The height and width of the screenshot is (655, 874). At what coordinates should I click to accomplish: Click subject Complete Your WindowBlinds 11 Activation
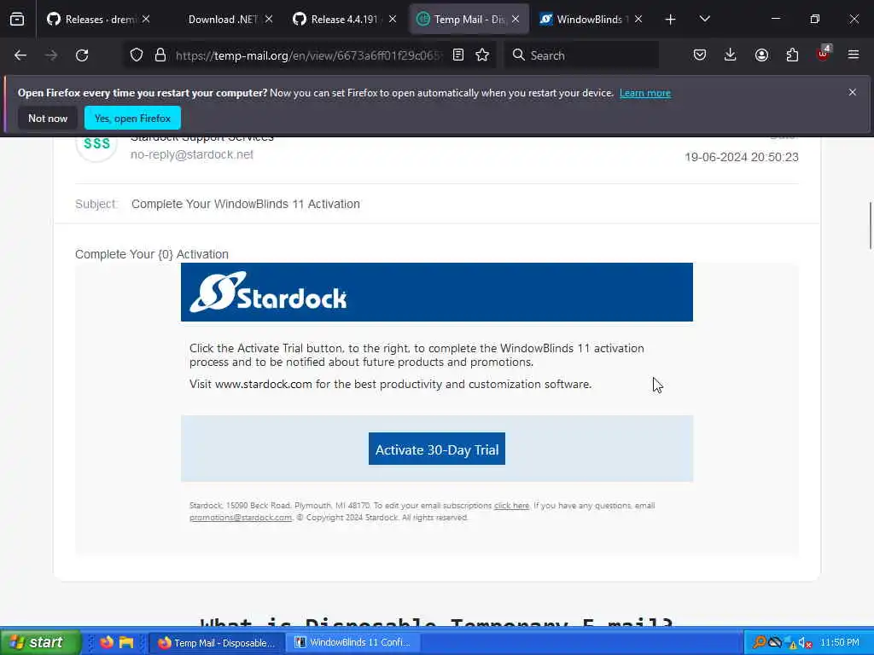tap(246, 204)
